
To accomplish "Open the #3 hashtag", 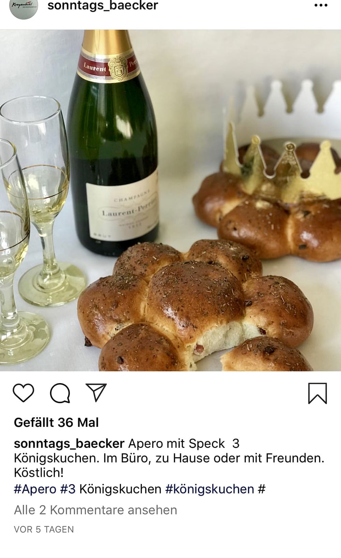I will point(68,489).
